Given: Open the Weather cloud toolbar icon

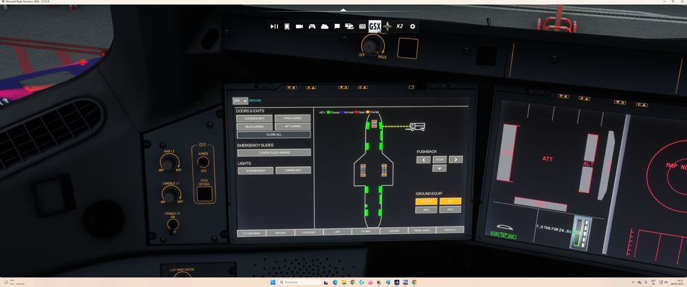Looking at the screenshot, I should 325,26.
